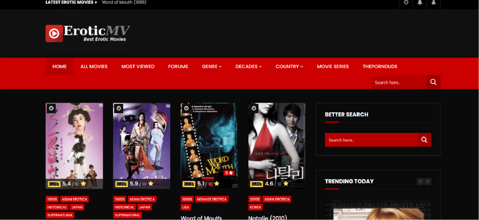This screenshot has height=220, width=479.
Task: Expand the Country dropdown menu
Action: pyautogui.click(x=289, y=66)
